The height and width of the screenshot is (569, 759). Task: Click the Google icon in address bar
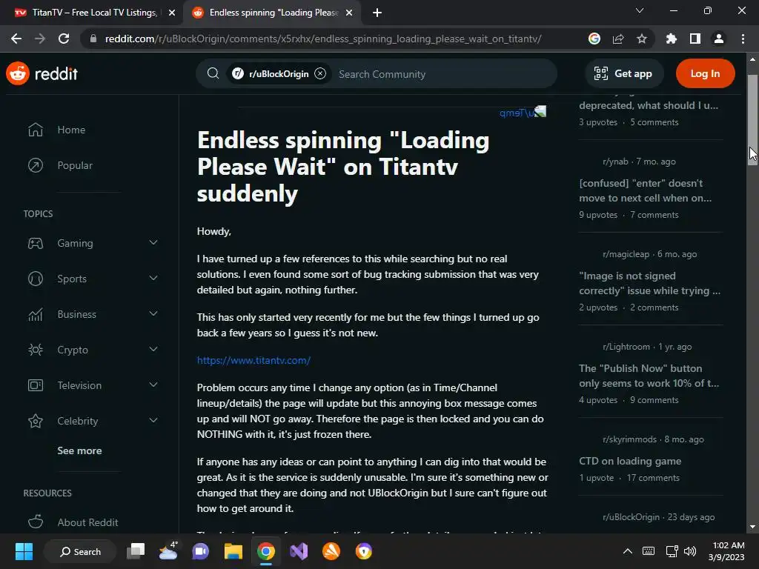pos(594,39)
